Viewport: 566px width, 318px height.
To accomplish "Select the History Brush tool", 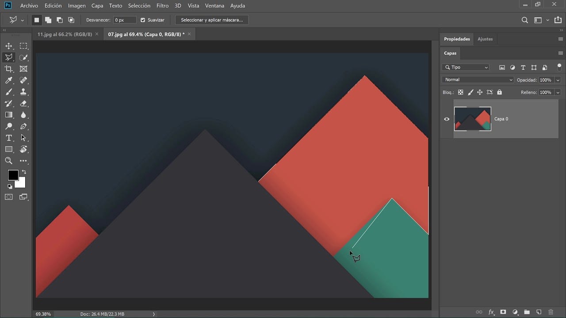I will click(x=9, y=103).
